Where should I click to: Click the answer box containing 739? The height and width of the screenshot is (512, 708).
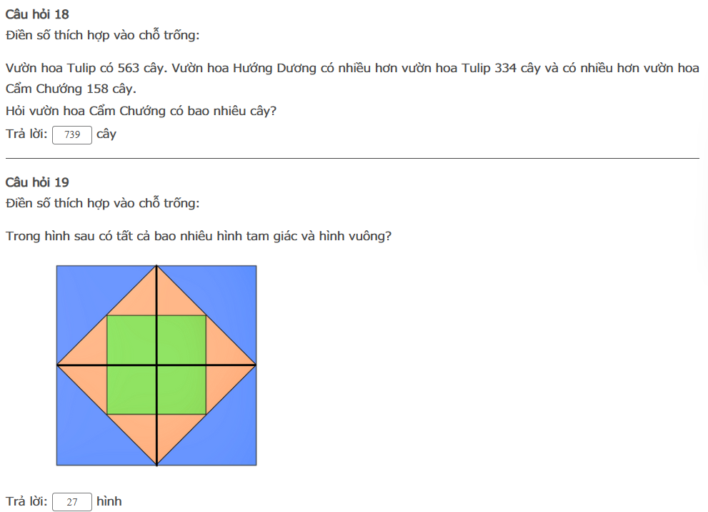coord(72,134)
